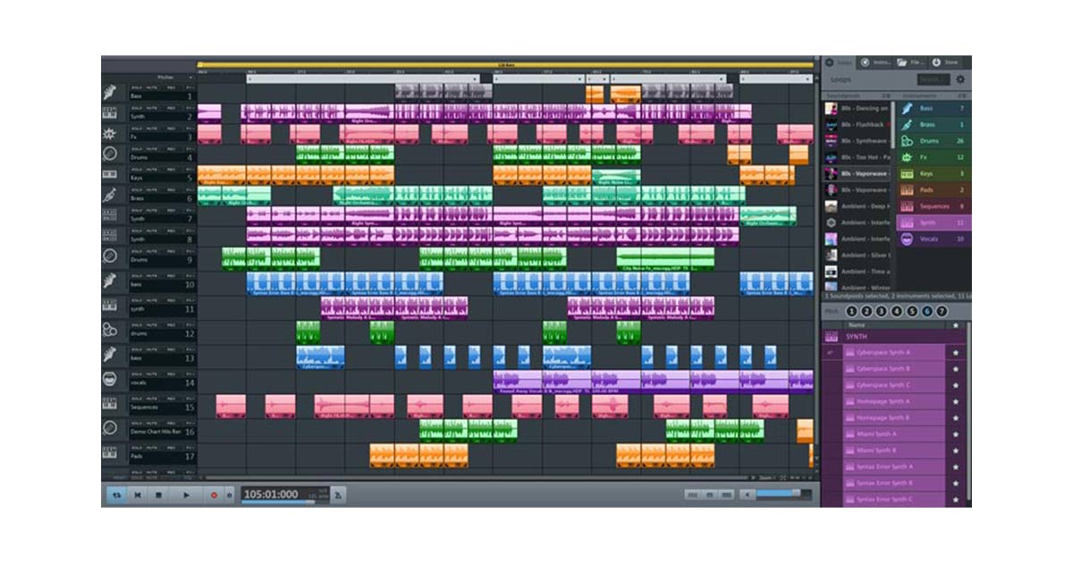Click the synth icon on track 8
The height and width of the screenshot is (563, 1073).
point(110,236)
